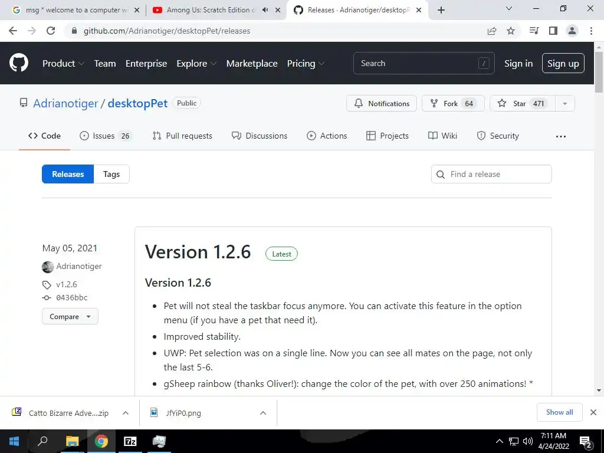Close the downloads bar
The image size is (604, 453).
tap(593, 412)
